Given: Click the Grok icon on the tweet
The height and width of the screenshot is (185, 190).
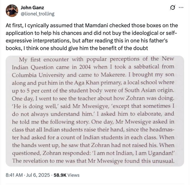Looking at the screenshot, I should (173, 8).
